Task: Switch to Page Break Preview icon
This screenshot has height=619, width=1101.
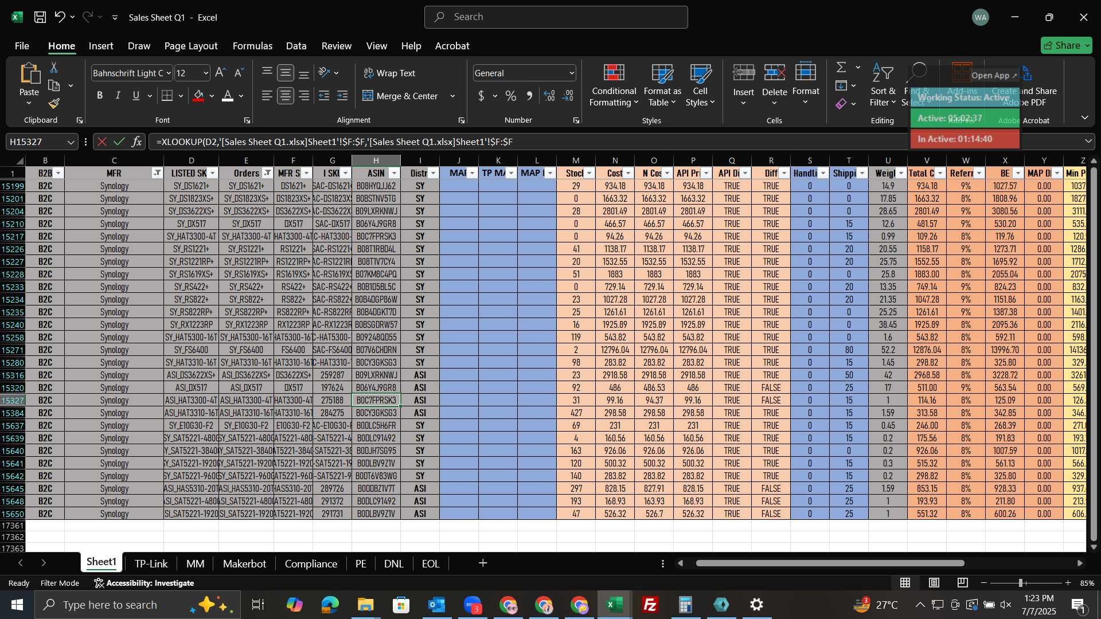Action: (x=963, y=583)
